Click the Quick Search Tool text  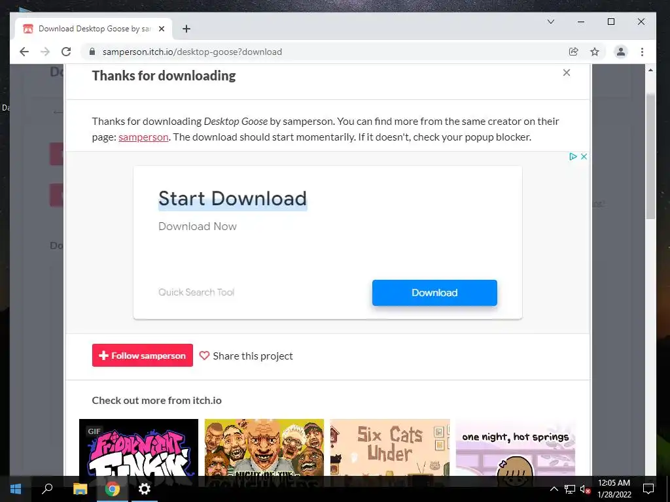pyautogui.click(x=196, y=292)
